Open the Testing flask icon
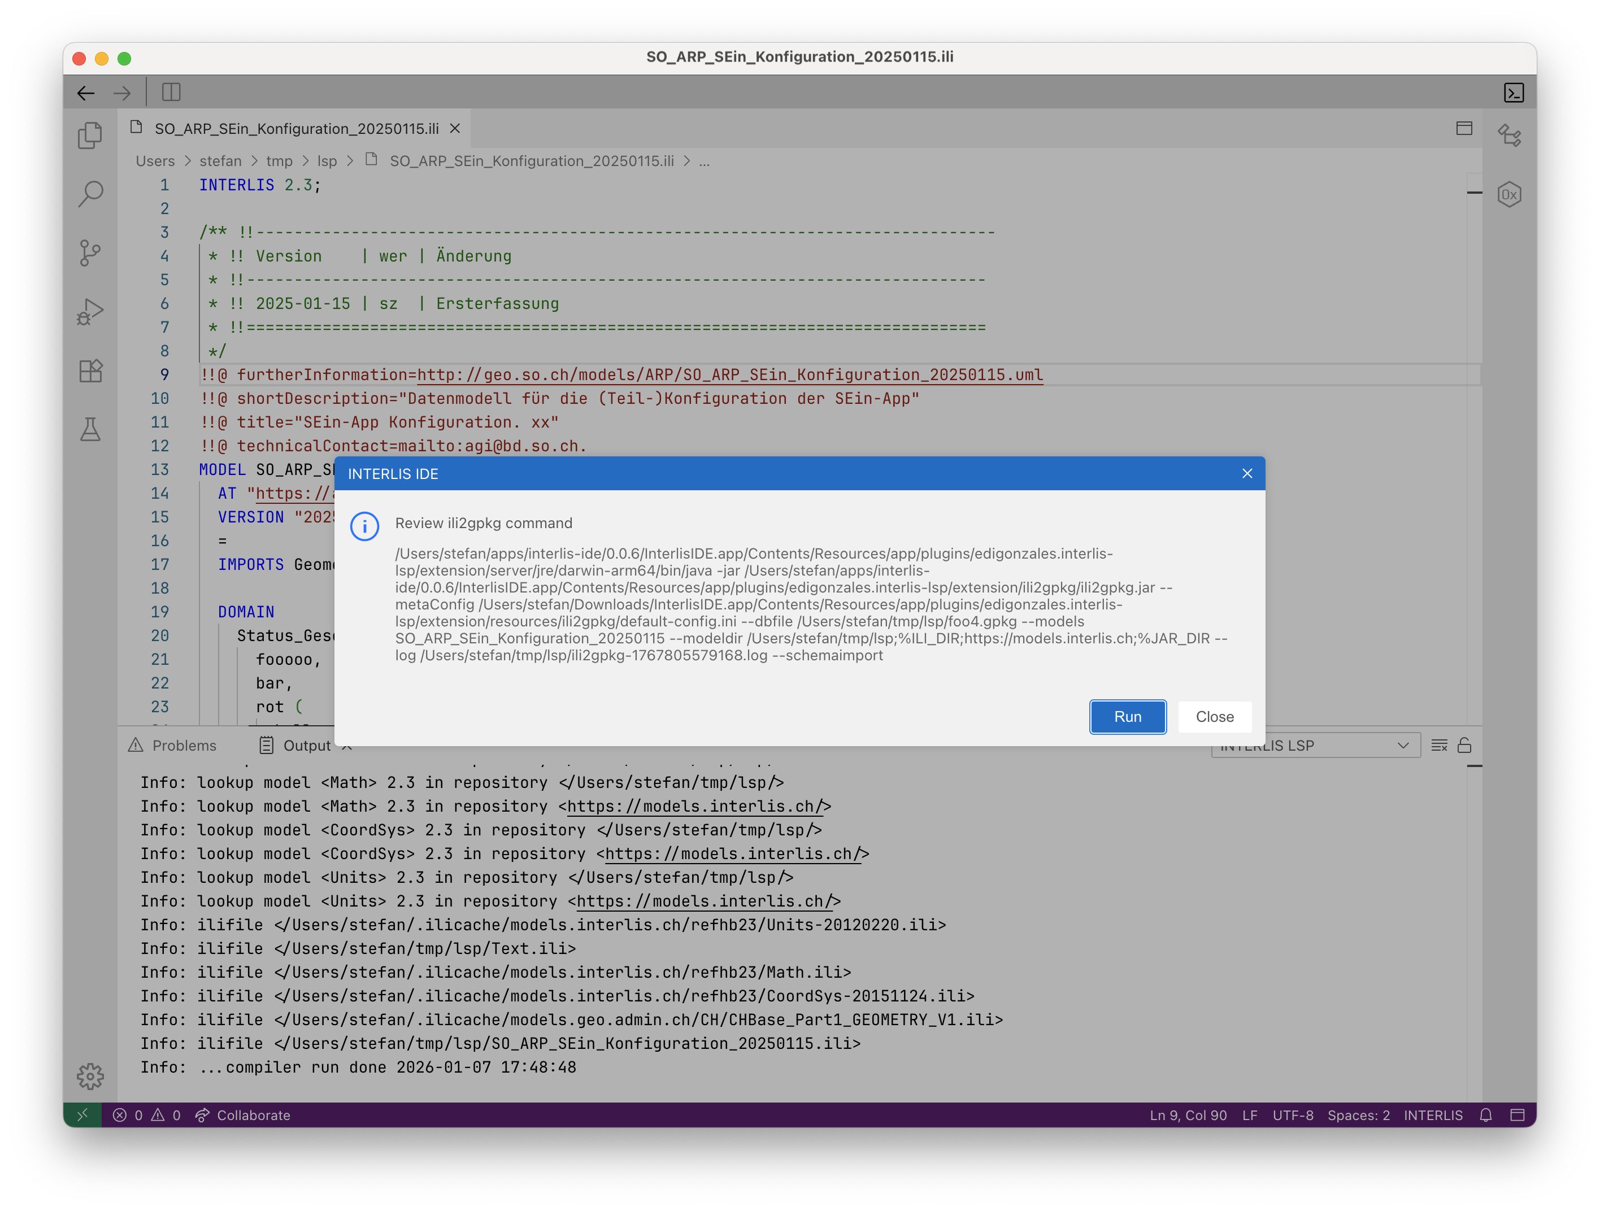 90,429
